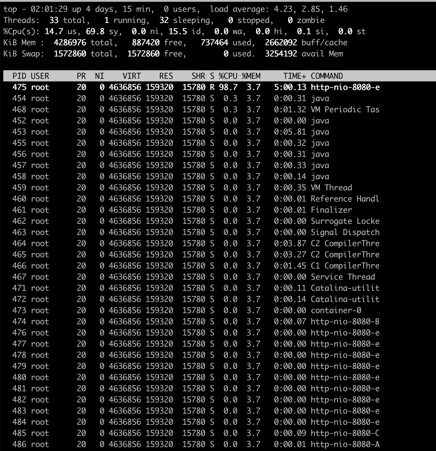Click the container-0 command
The width and height of the screenshot is (436, 451).
point(336,311)
